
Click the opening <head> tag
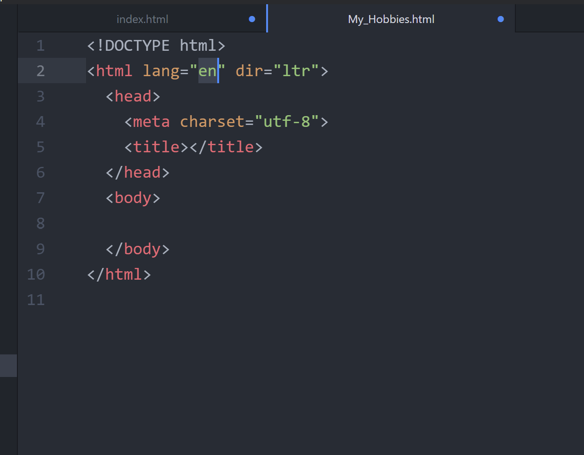(x=133, y=96)
